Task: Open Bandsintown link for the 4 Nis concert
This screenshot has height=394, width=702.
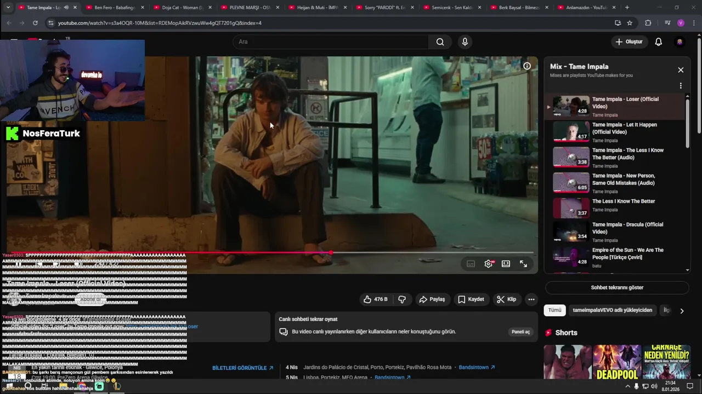Action: point(477,367)
